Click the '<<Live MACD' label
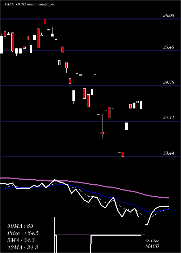The image size is (181, 253). tap(152, 243)
